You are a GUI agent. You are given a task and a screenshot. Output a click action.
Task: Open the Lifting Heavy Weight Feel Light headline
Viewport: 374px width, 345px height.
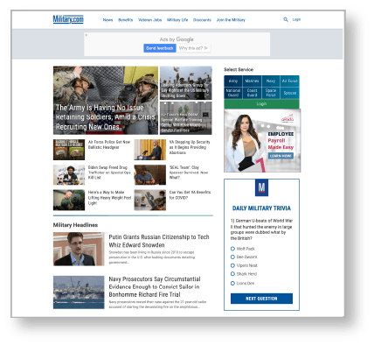coord(109,198)
